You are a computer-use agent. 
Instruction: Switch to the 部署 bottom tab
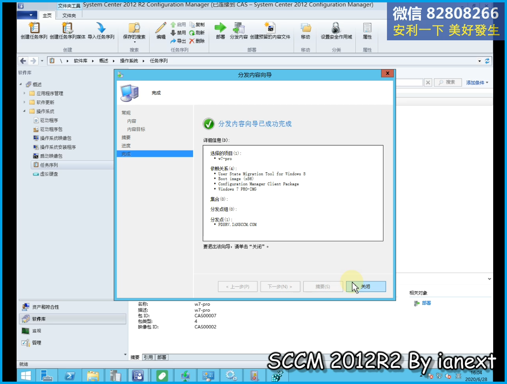[161, 357]
